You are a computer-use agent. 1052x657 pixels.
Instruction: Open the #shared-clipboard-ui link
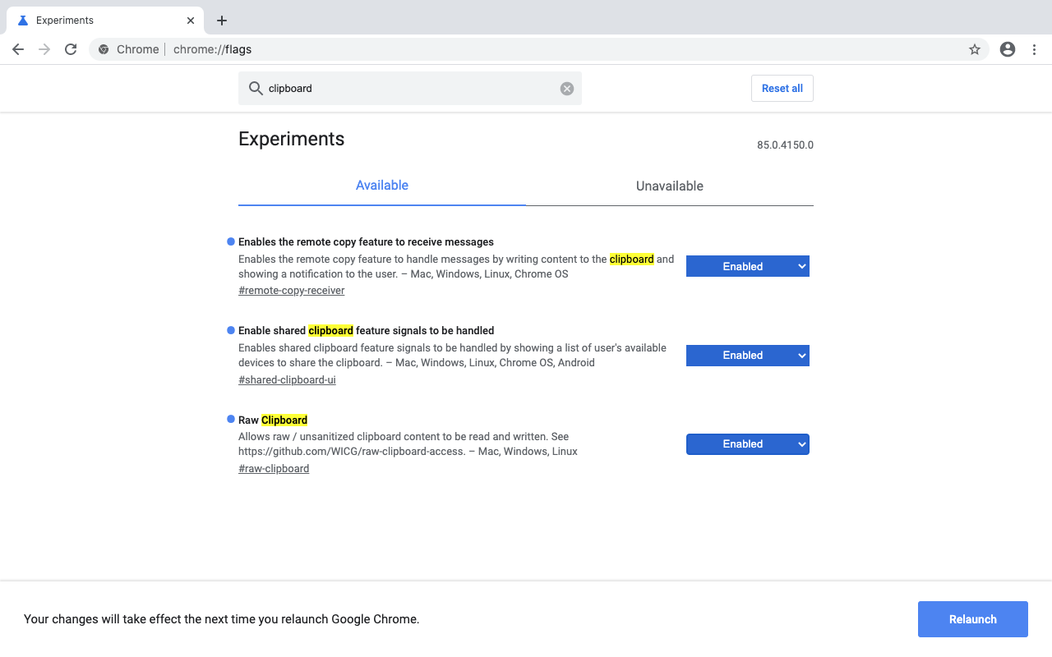pyautogui.click(x=287, y=380)
